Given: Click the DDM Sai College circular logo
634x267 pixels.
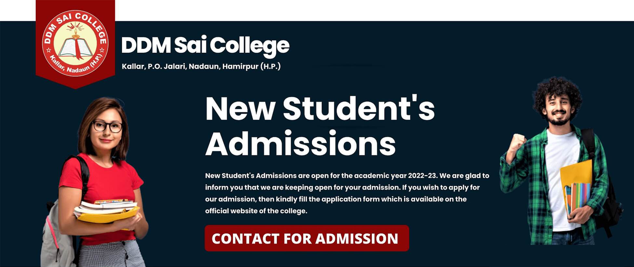Looking at the screenshot, I should (x=75, y=43).
